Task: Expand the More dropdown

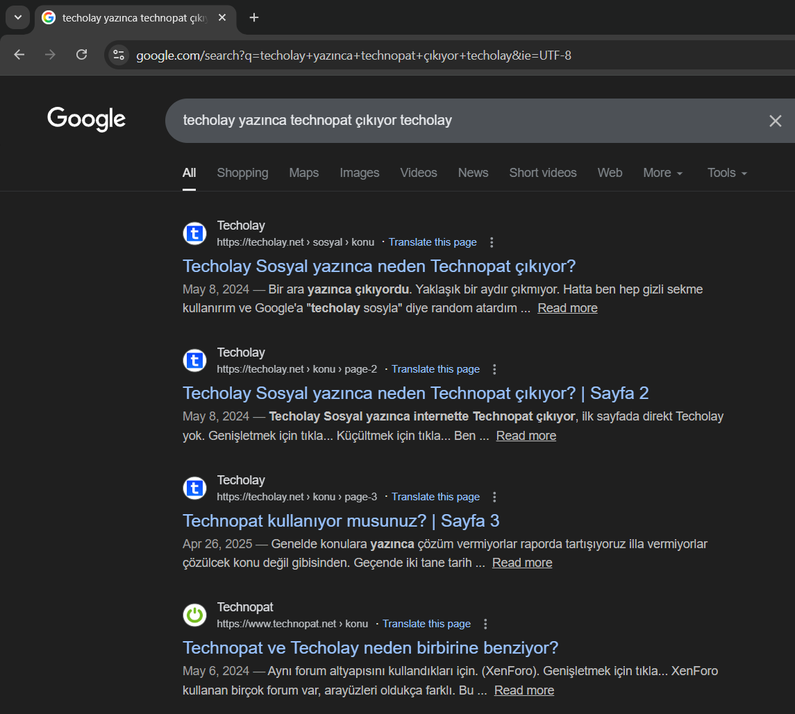Action: pyautogui.click(x=662, y=173)
